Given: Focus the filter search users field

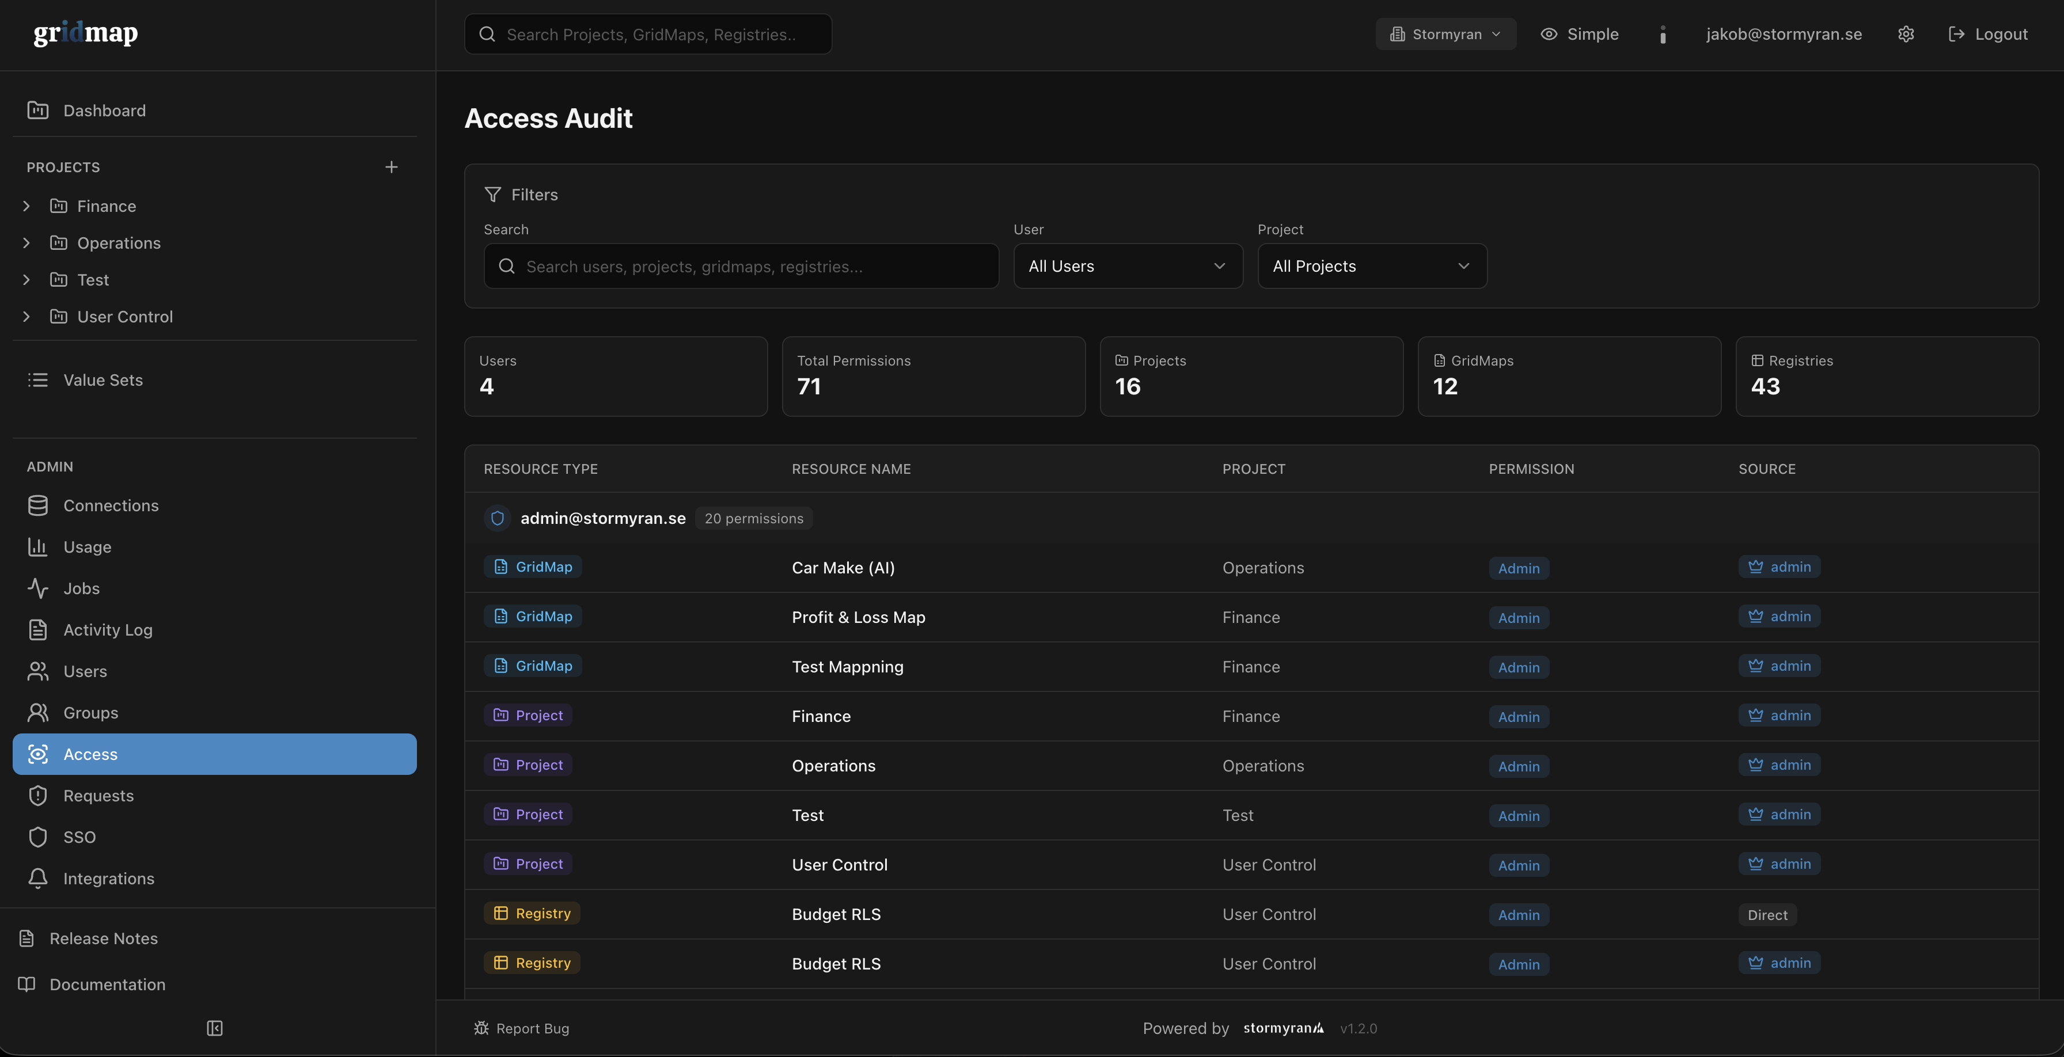Looking at the screenshot, I should coord(741,266).
